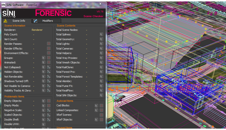Image resolution: width=226 pixels, height=130 pixels.
Task: Click the red X icon for Cad Blocks
Action: click(101, 105)
